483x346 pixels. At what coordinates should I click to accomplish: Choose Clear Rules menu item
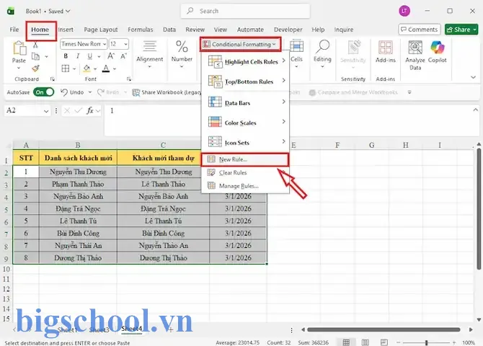click(x=245, y=173)
